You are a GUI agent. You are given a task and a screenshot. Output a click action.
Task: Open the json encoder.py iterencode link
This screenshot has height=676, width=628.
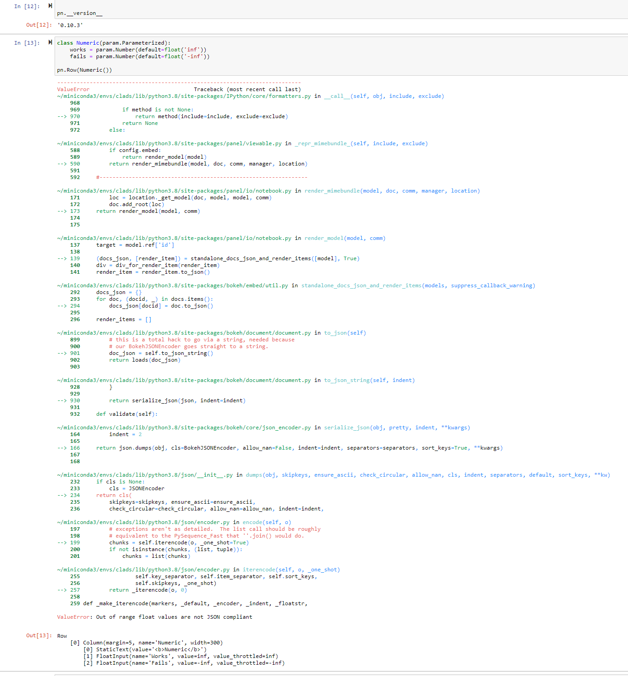pos(144,570)
